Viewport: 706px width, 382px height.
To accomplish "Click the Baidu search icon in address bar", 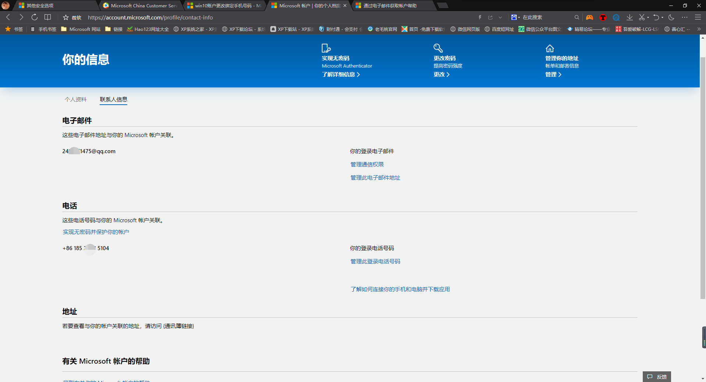I will pos(514,17).
